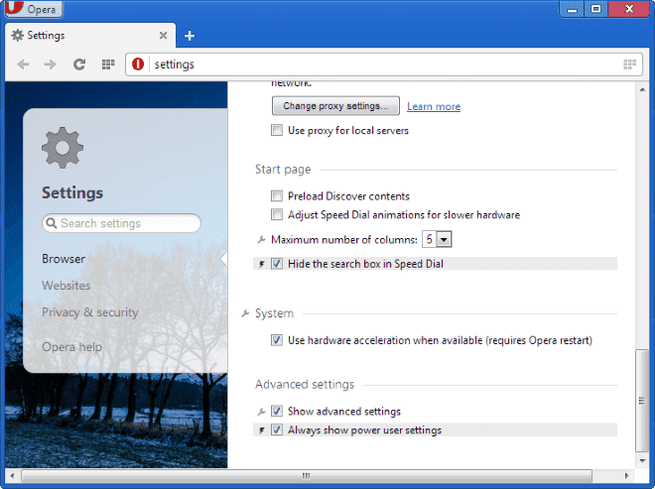Viewport: 655px width, 489px height.
Task: Disable hardware acceleration checkbox
Action: point(277,340)
